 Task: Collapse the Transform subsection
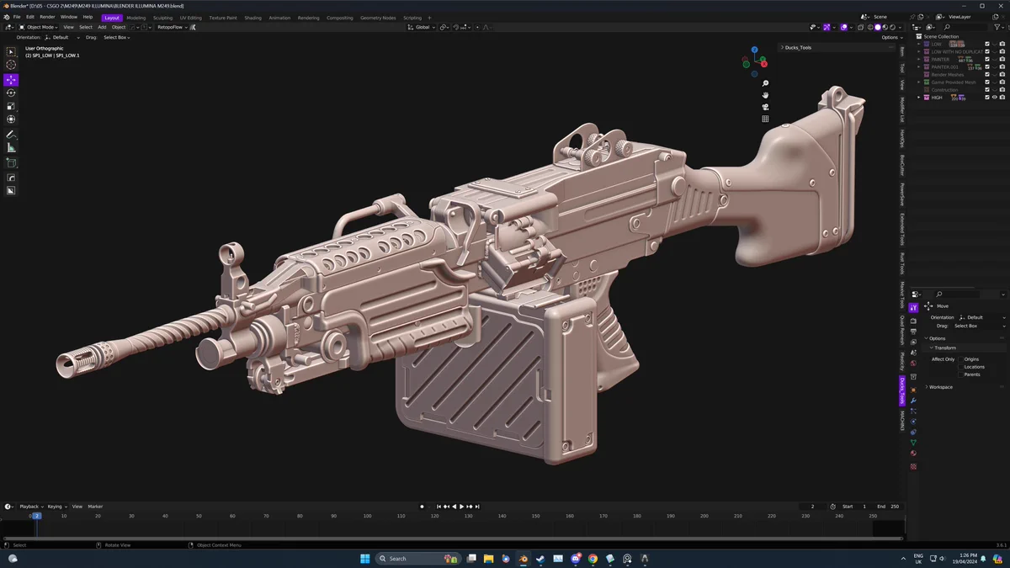click(944, 348)
